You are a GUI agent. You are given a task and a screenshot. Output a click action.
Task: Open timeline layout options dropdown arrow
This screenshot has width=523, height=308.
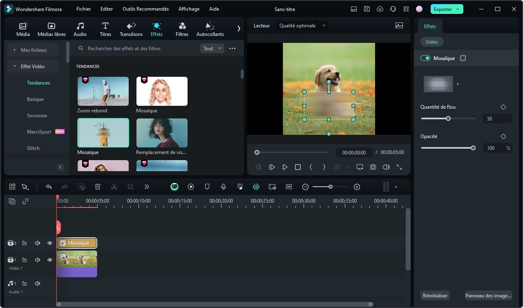tap(396, 187)
